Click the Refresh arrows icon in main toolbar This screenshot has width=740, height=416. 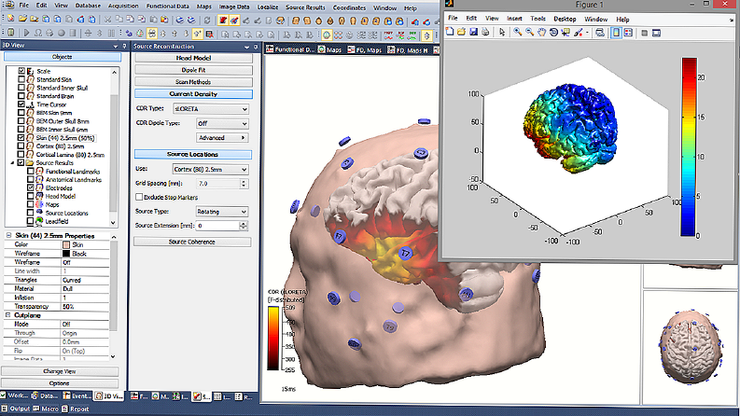click(x=207, y=21)
